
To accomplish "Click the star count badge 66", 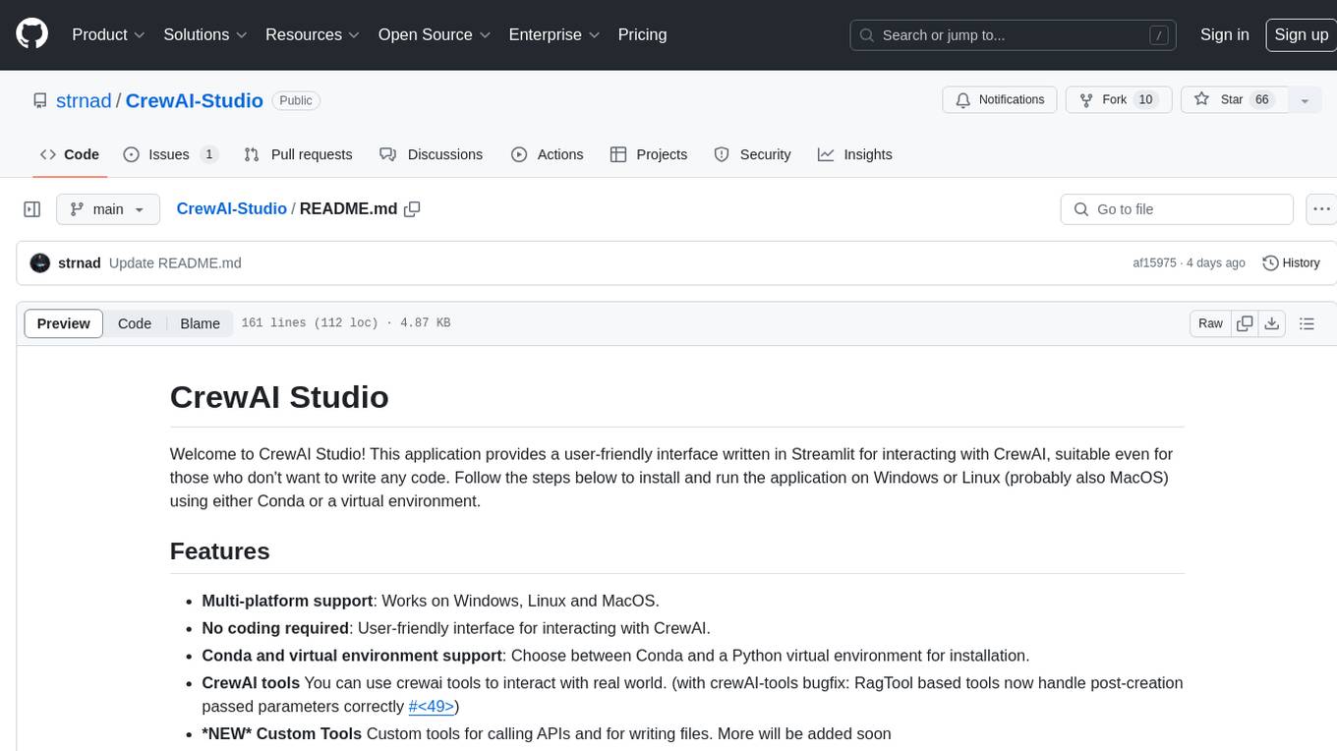I will point(1263,100).
